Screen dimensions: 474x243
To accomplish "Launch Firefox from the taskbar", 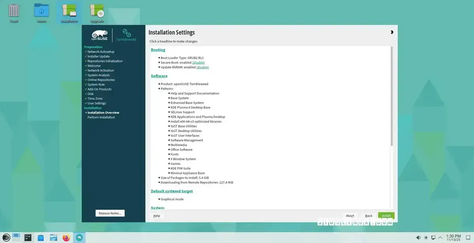I will click(x=66, y=237).
